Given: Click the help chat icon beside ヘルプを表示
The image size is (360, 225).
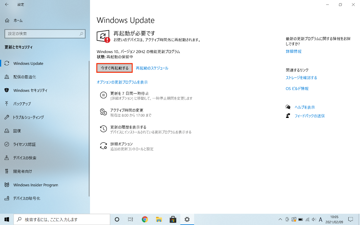Looking at the screenshot, I should [x=288, y=107].
